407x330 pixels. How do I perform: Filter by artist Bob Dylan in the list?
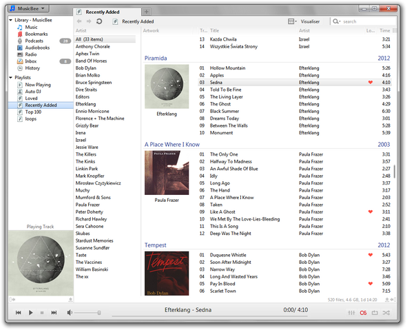[x=86, y=68]
